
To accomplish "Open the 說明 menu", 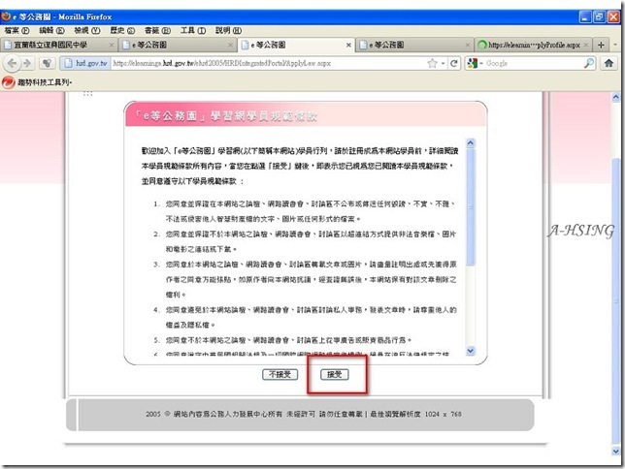I will click(228, 30).
